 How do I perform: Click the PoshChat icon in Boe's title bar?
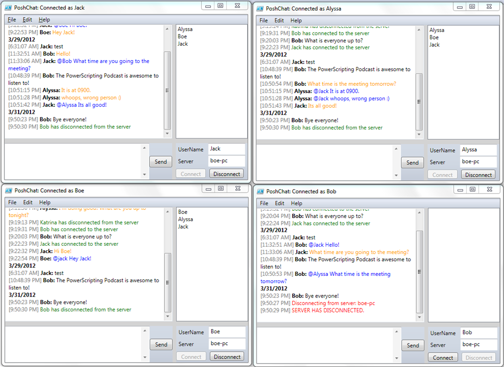coord(8,190)
